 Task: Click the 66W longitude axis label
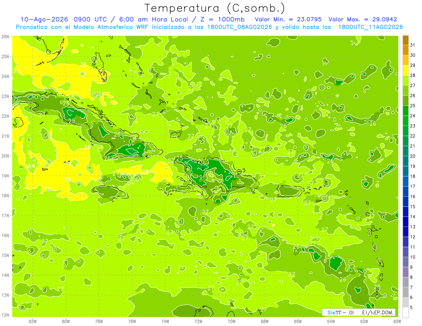pos(298,321)
